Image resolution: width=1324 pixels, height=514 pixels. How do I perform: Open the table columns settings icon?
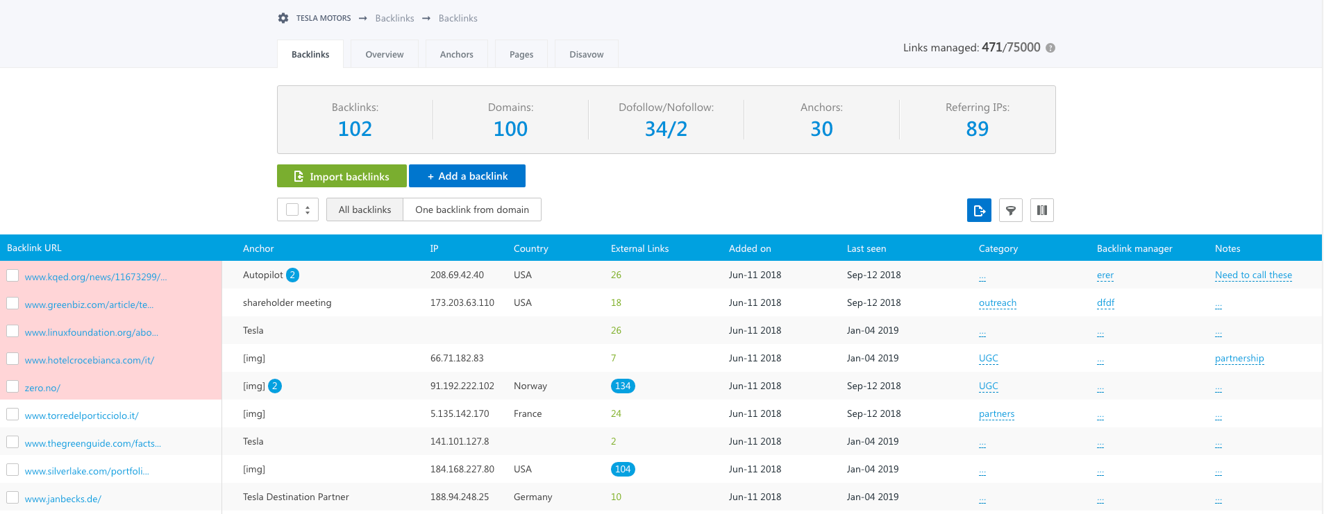(x=1042, y=210)
